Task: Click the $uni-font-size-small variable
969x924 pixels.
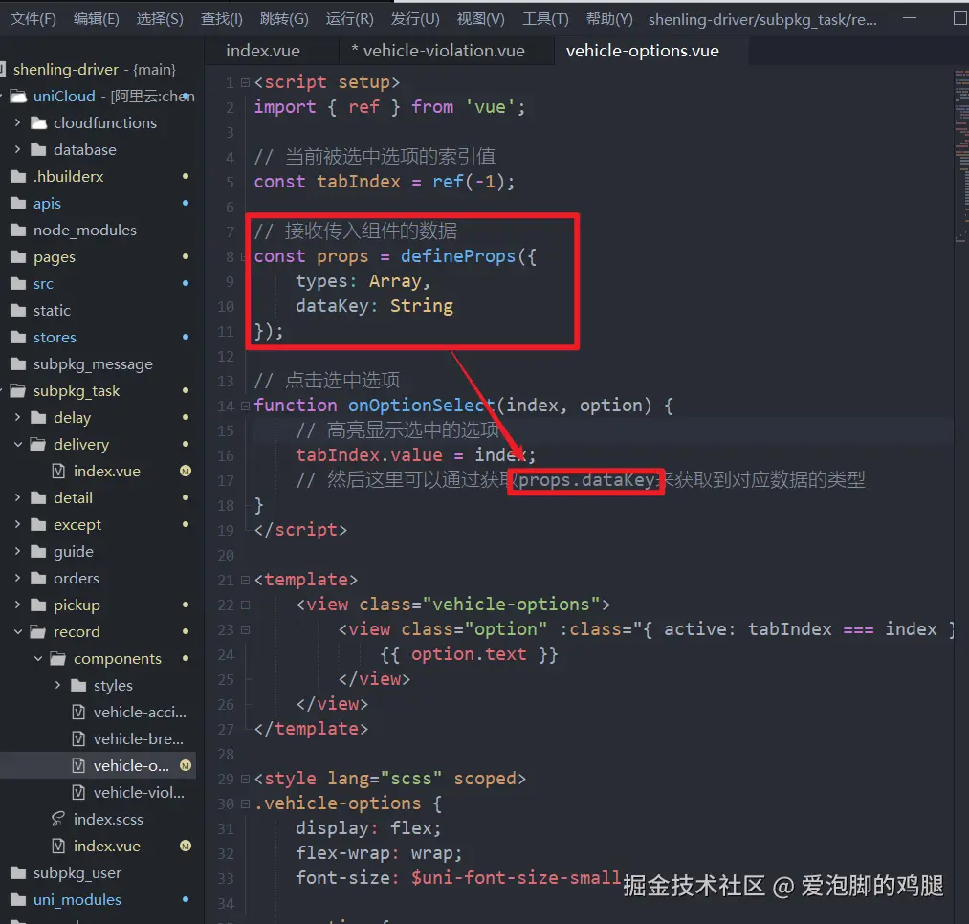Action: (516, 878)
